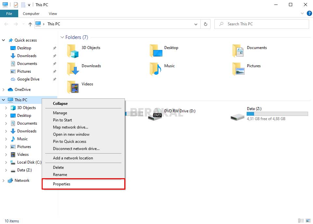Switch to the Computer ribbon tab

31,13
